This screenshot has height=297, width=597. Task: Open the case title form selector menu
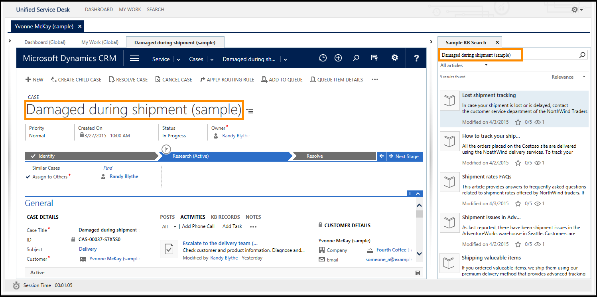point(250,111)
